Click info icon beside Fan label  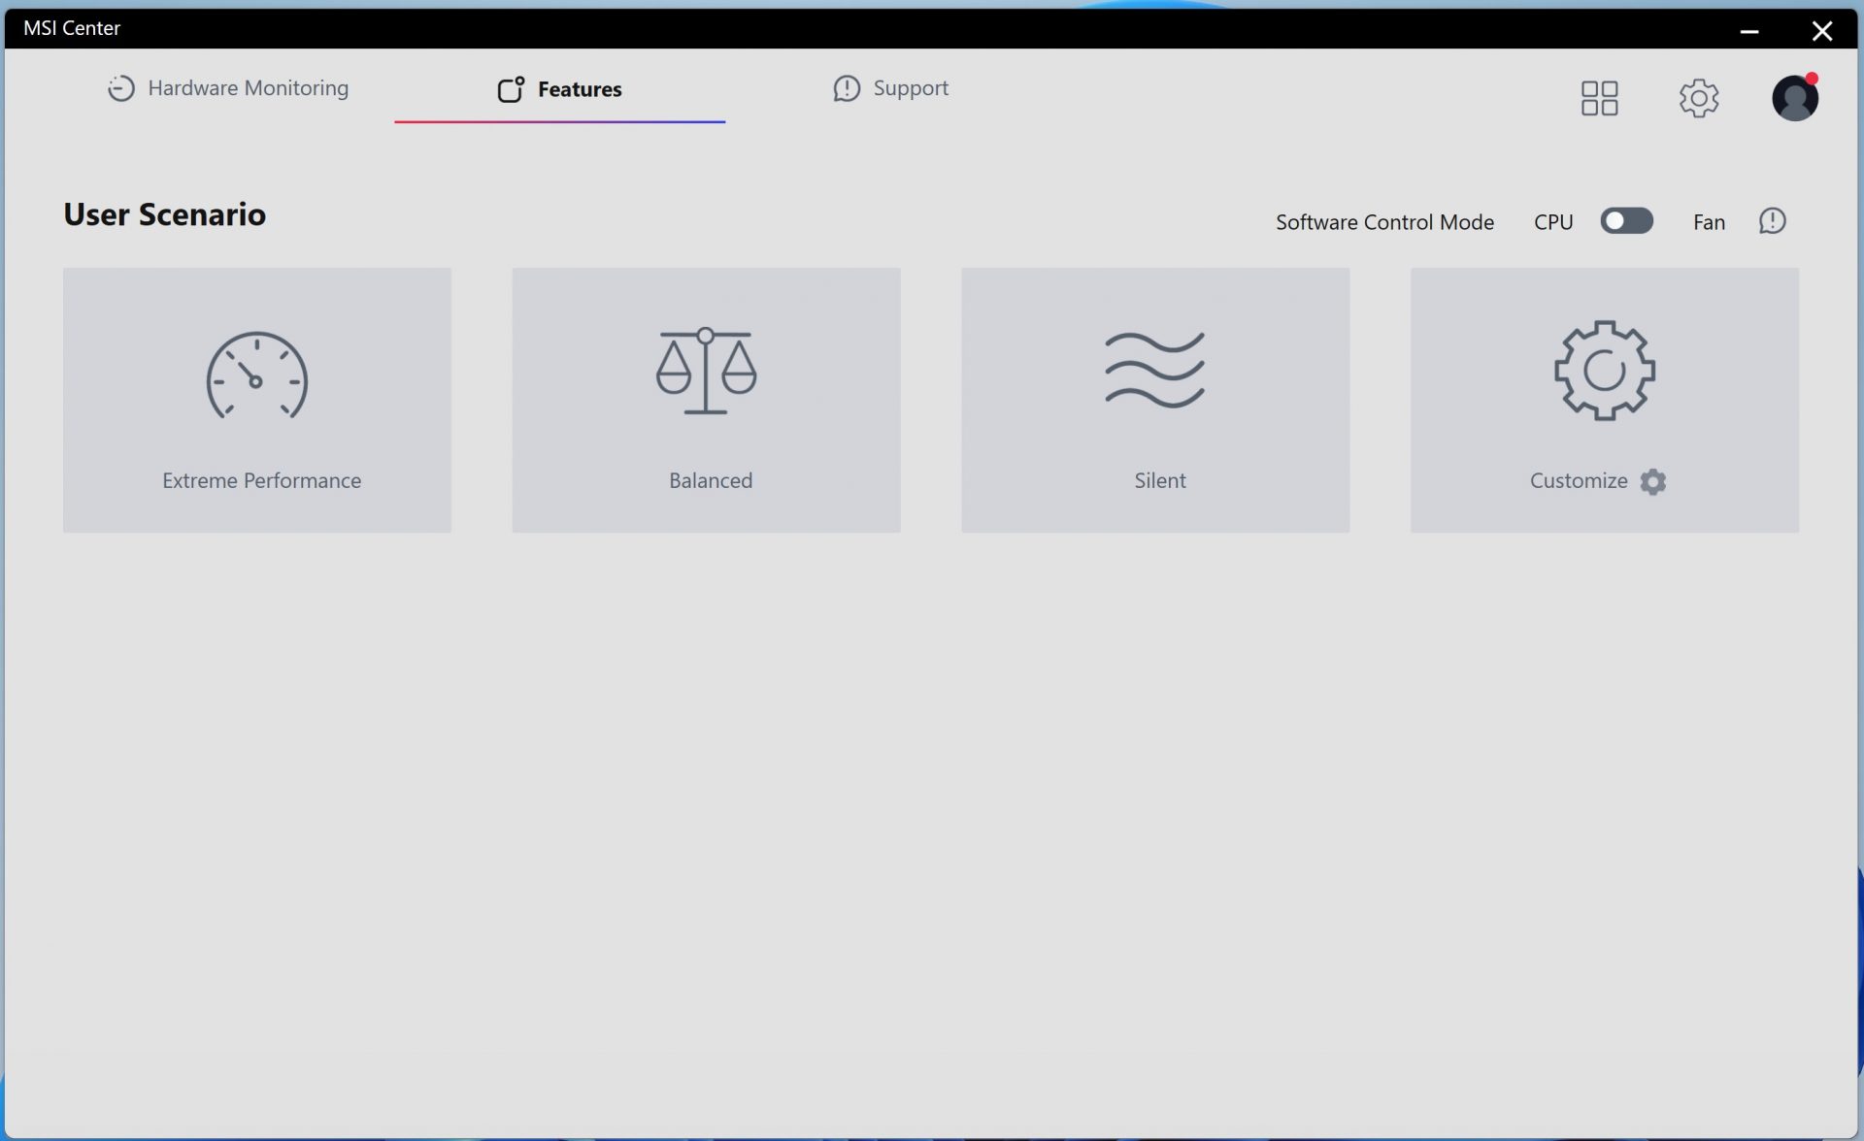point(1772,221)
